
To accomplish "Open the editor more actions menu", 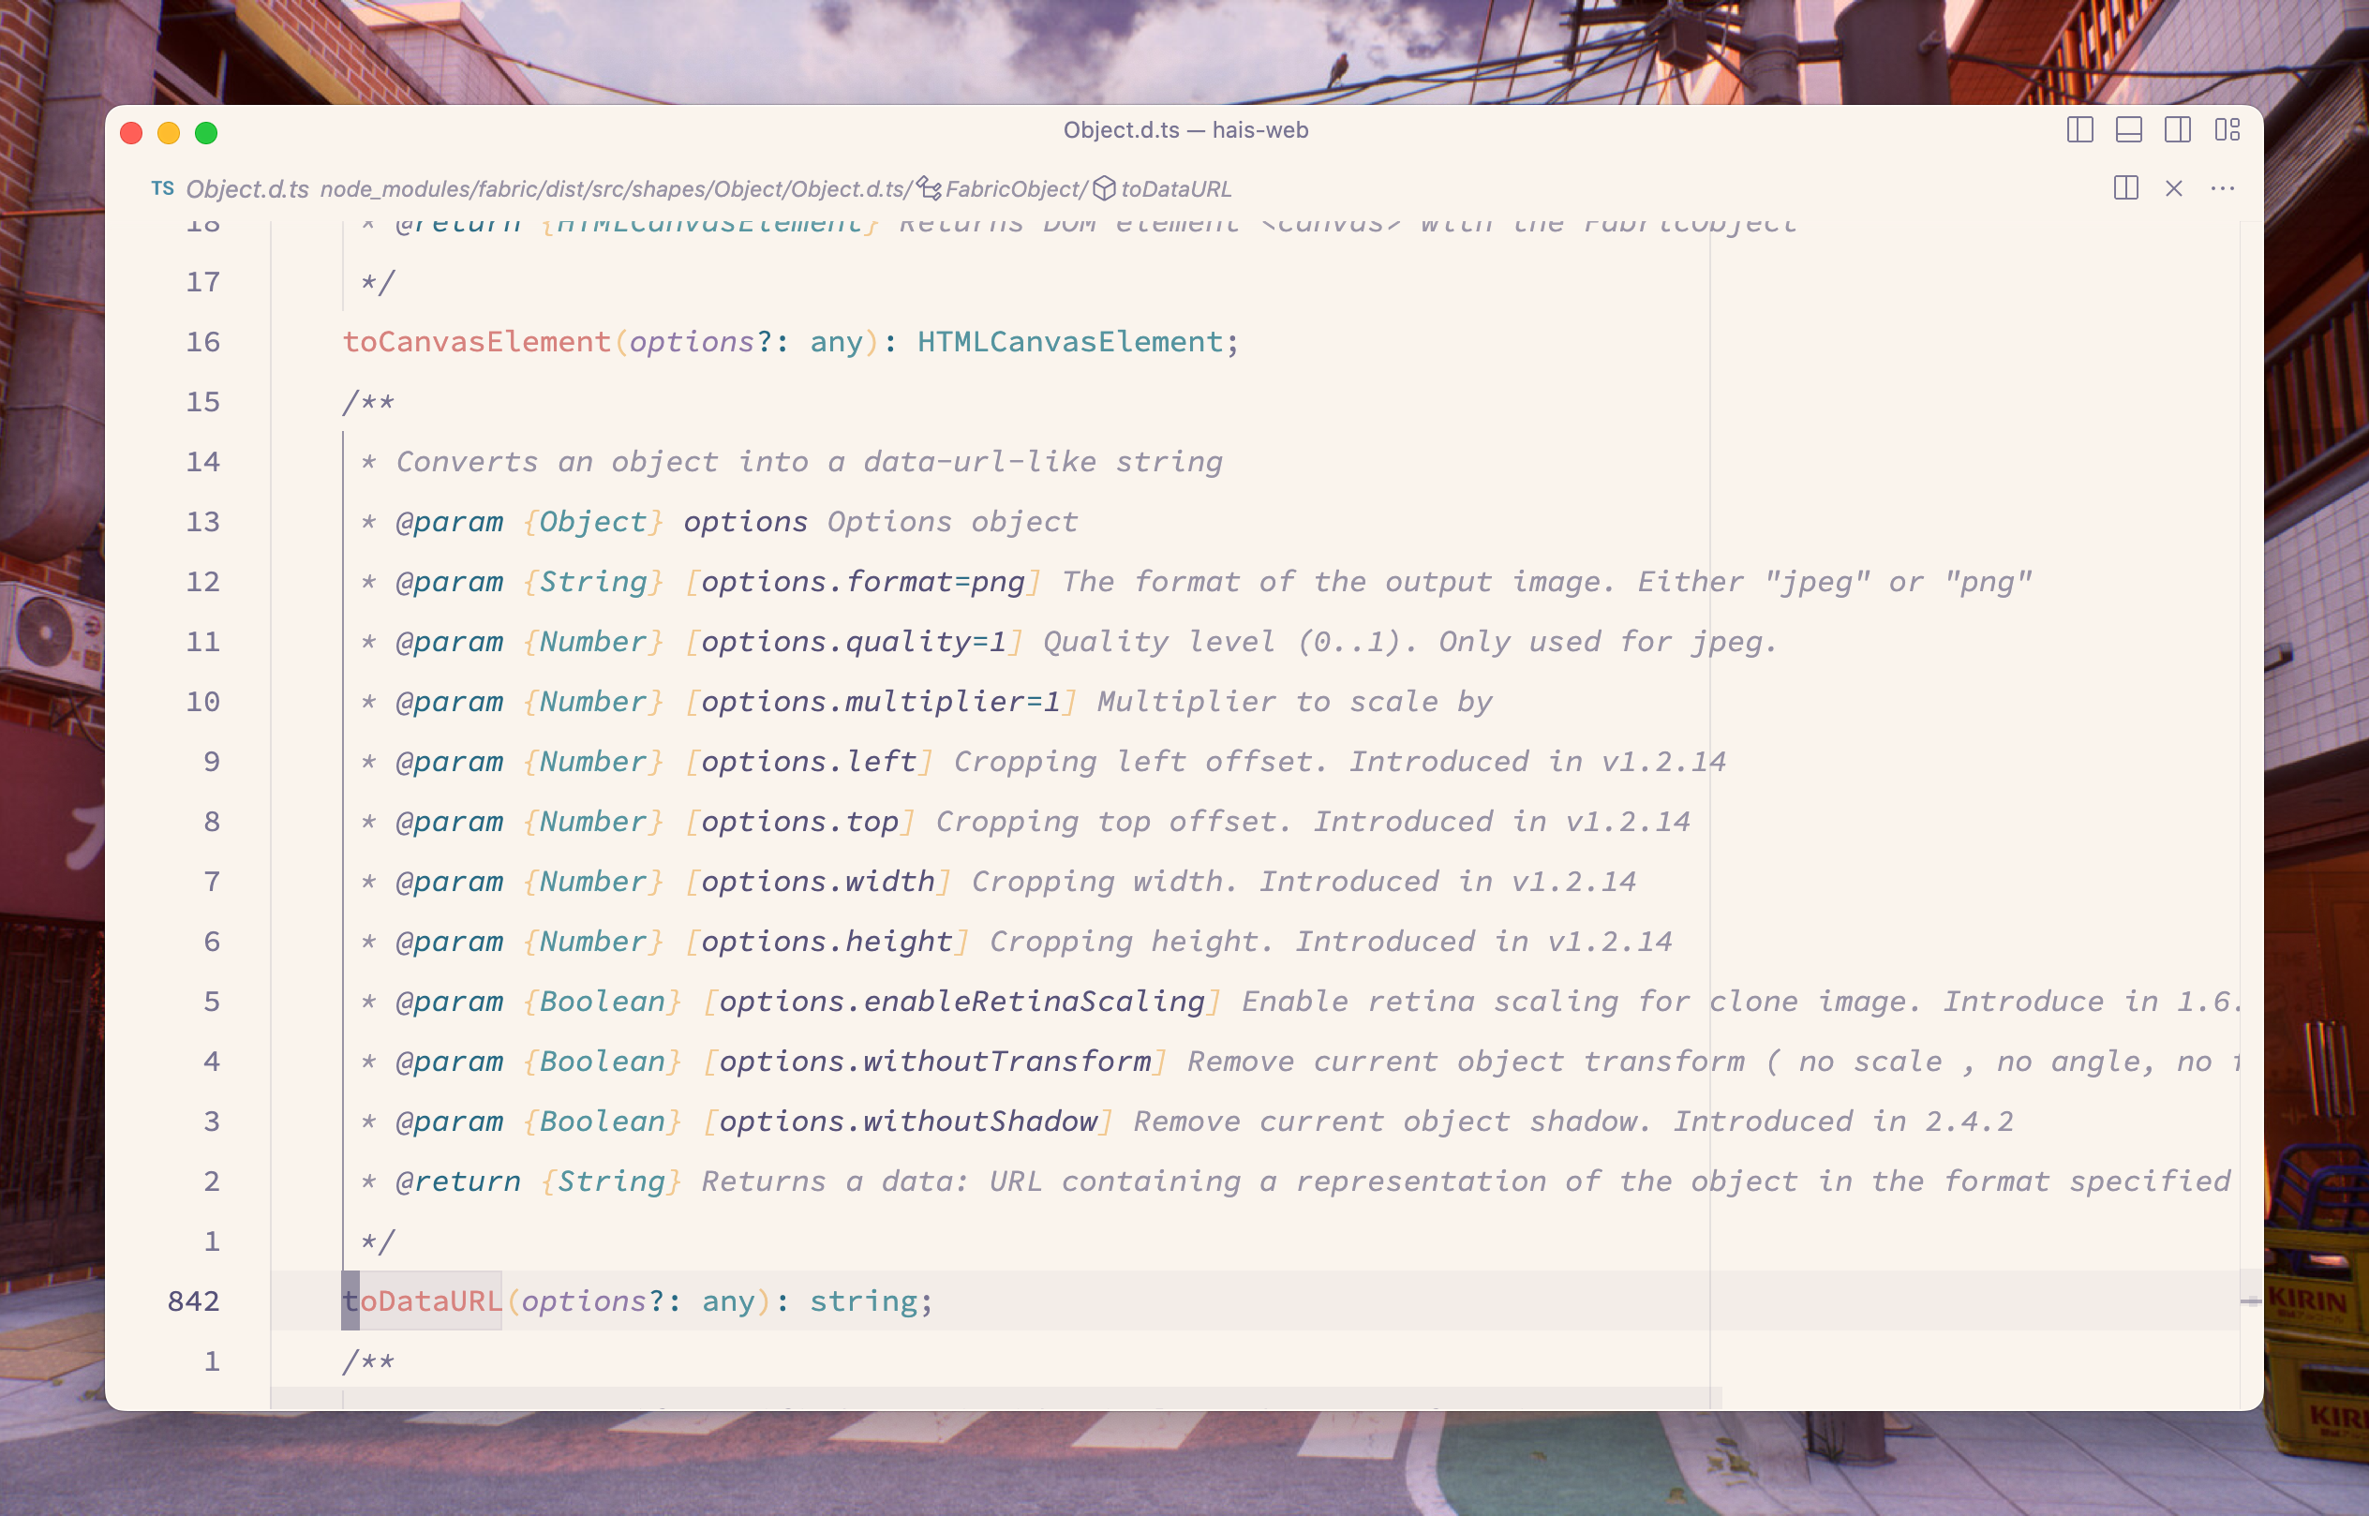I will pos(2222,188).
